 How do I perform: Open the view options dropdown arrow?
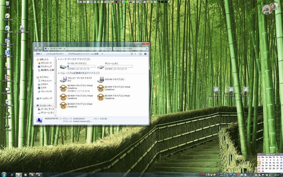(135, 54)
